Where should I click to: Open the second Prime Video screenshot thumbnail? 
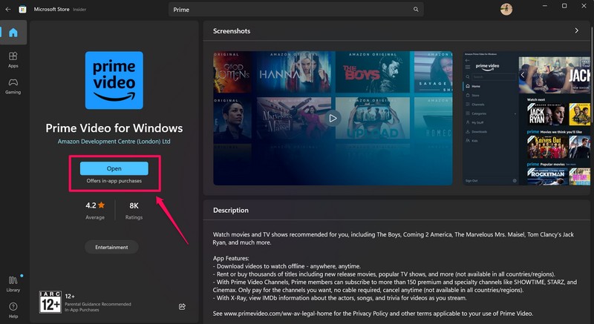[x=527, y=119]
